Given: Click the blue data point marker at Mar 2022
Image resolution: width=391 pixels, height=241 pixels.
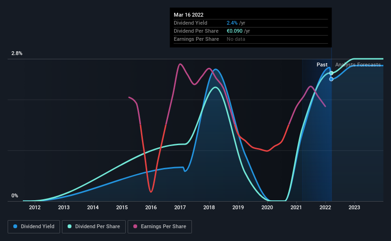Looking at the screenshot, I should click(x=331, y=79).
